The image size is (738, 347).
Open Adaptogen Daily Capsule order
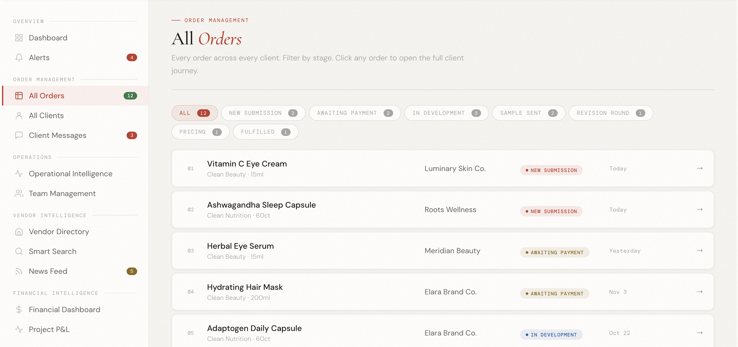443,331
